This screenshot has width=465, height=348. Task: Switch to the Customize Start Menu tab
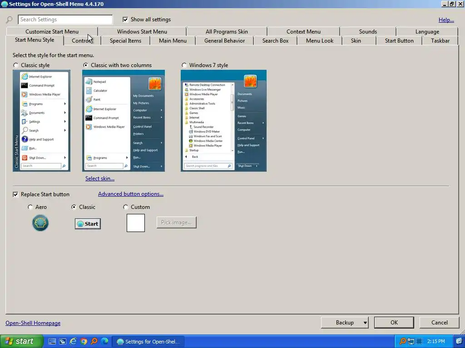tap(52, 32)
